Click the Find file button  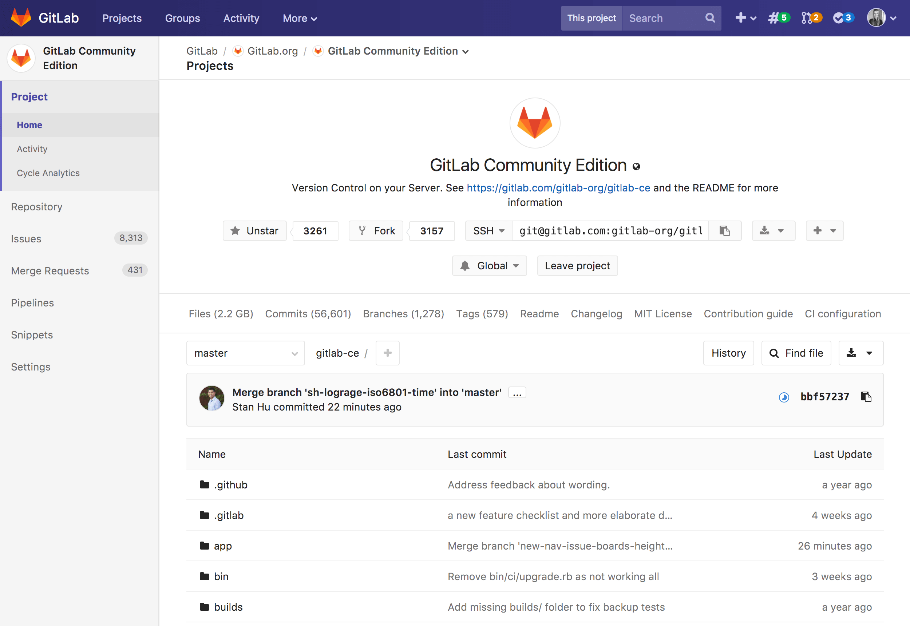pos(796,353)
